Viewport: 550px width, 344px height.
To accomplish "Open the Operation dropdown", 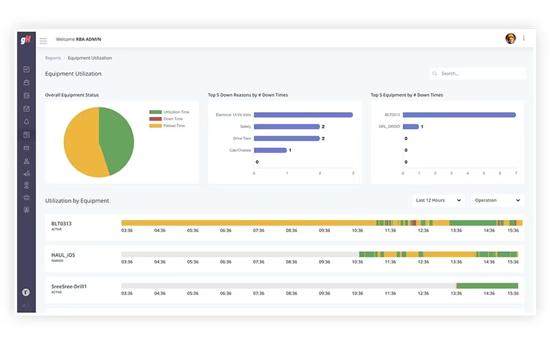I will (x=497, y=200).
